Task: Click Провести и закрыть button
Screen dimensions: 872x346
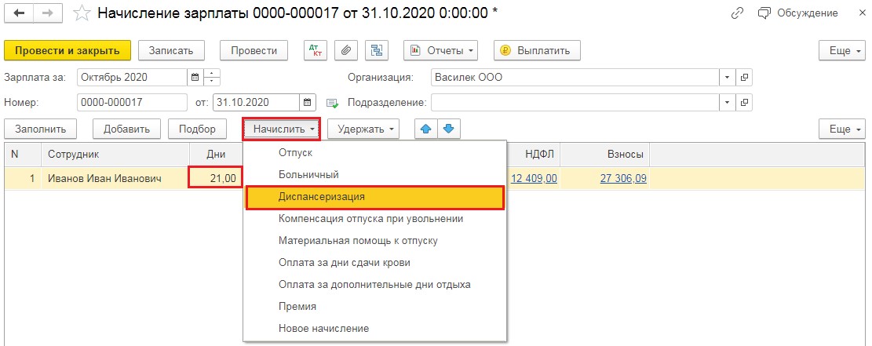Action: pos(67,51)
